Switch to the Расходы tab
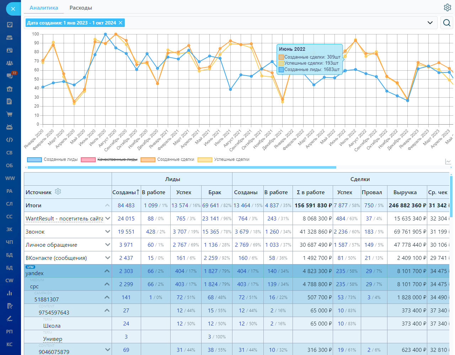The height and width of the screenshot is (355, 455). click(81, 8)
